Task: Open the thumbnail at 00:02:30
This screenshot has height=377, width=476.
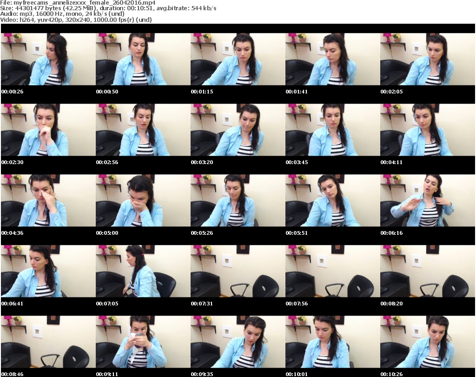Action: coord(48,130)
